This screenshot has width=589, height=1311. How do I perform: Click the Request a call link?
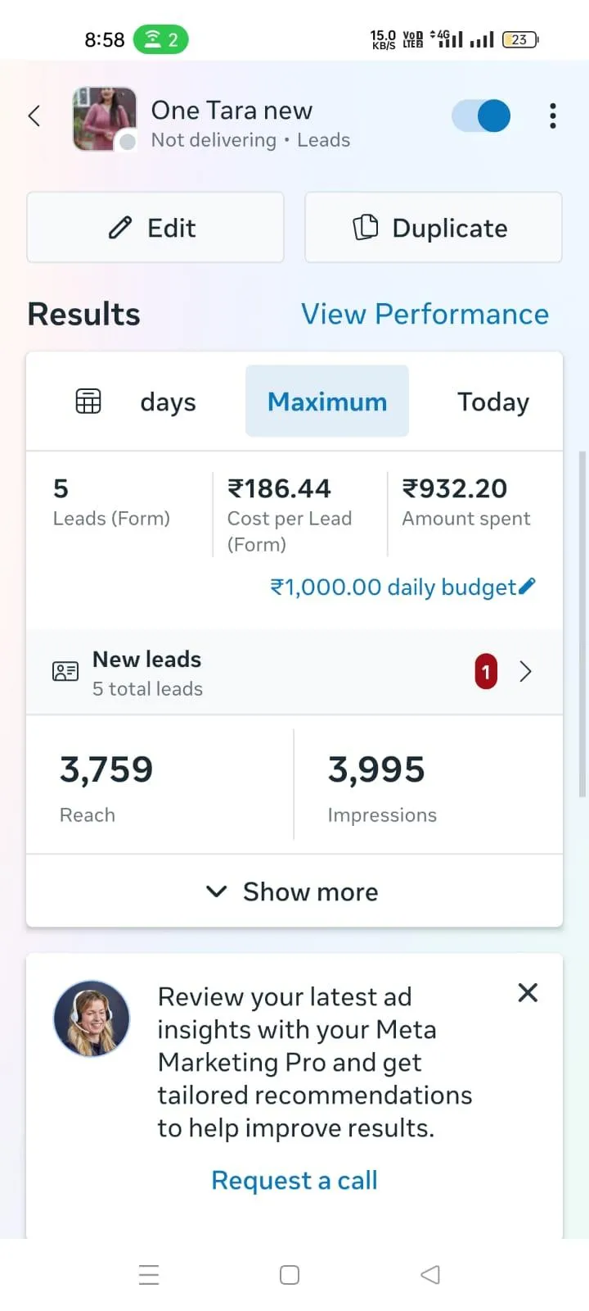point(294,1180)
